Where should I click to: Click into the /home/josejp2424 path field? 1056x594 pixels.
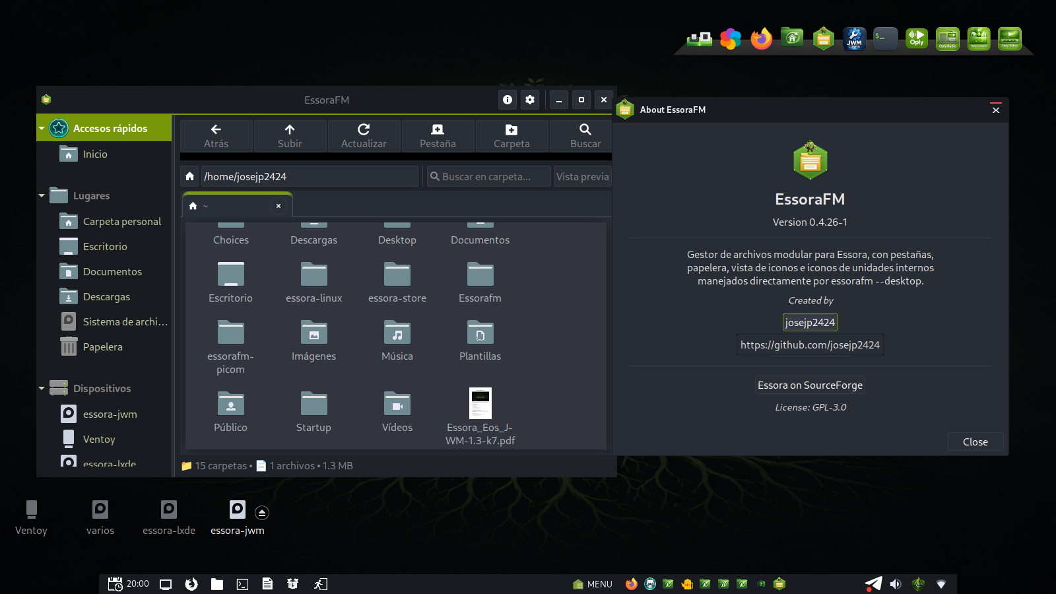[310, 176]
